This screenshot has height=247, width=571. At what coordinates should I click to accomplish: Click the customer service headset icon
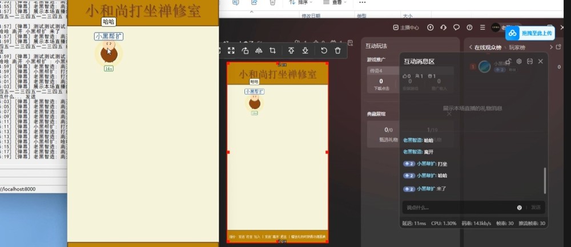click(443, 27)
